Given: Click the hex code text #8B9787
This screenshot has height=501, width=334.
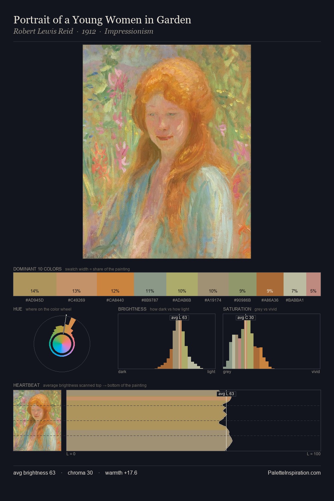Looking at the screenshot, I should [x=150, y=300].
